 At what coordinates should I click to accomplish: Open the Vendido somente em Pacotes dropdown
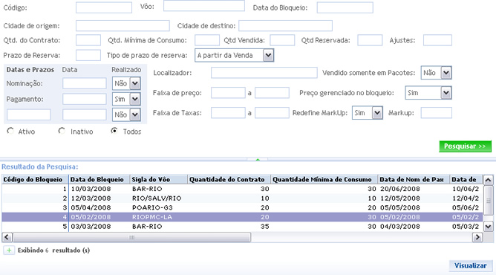446,73
